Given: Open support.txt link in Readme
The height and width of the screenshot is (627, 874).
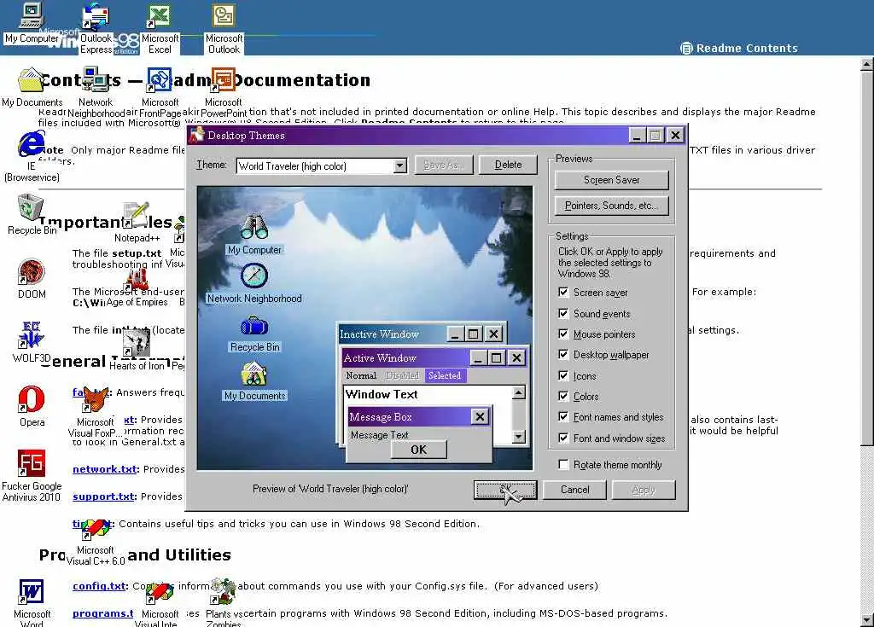Looking at the screenshot, I should [103, 496].
